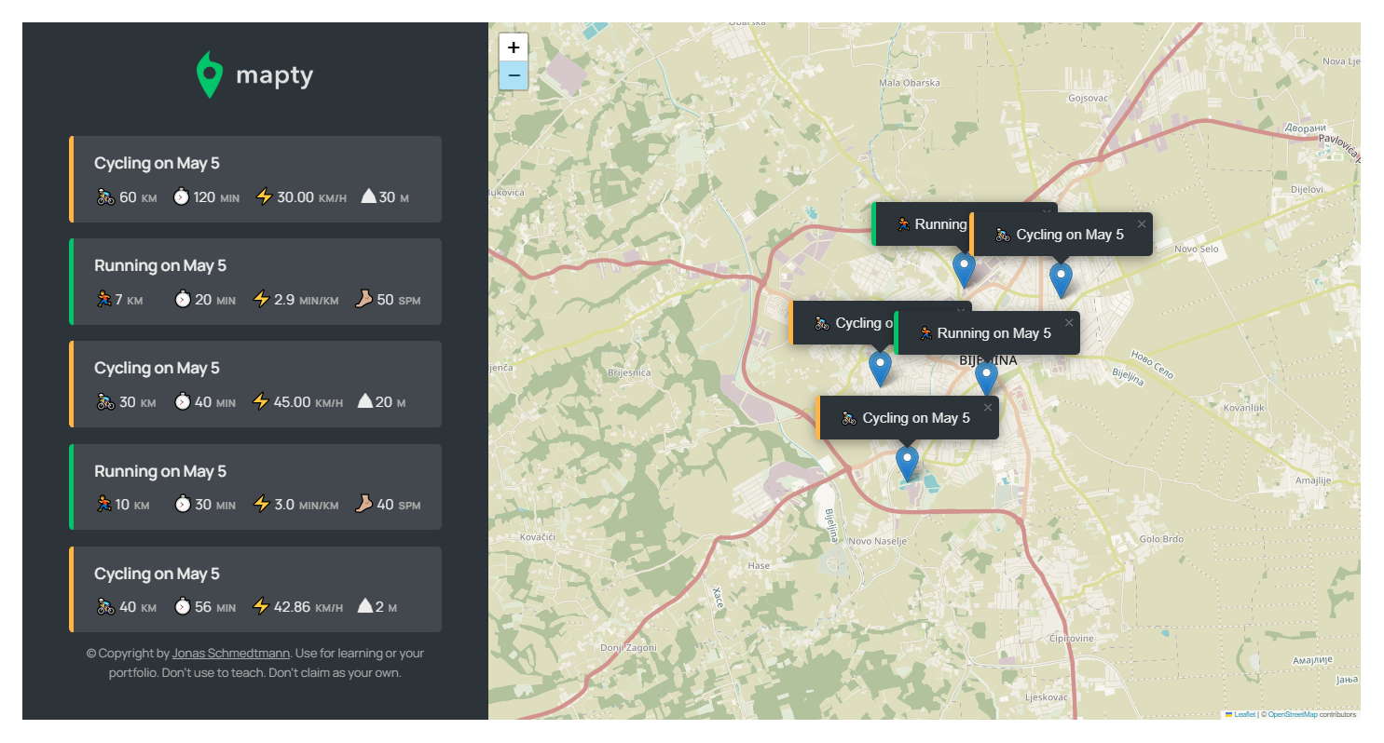Click the marker under the half-covered 'Cycling on' popup
This screenshot has height=743, width=1384.
[880, 369]
